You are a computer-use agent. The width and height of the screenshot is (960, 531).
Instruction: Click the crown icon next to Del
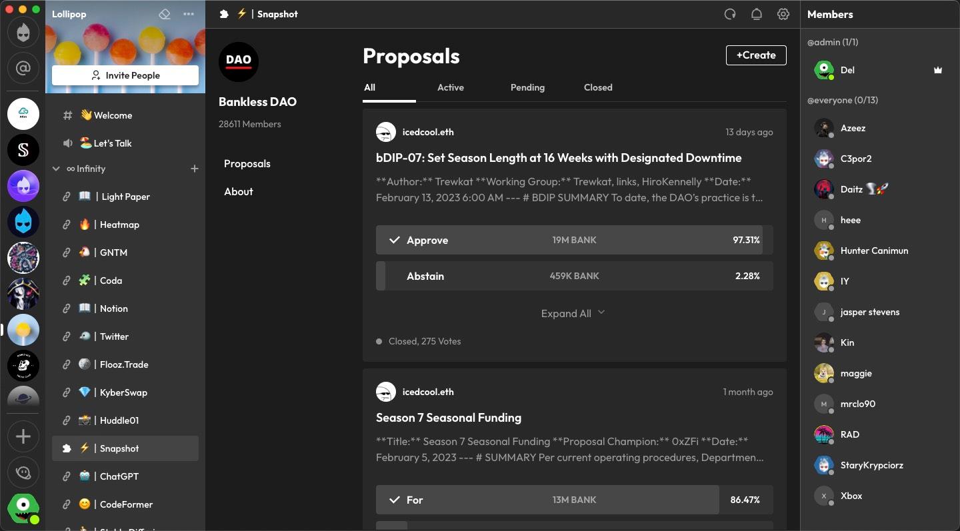(938, 70)
